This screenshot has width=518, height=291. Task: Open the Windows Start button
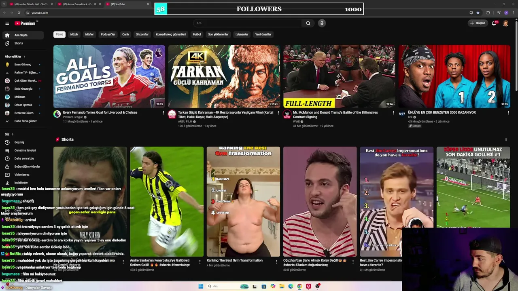pyautogui.click(x=201, y=286)
